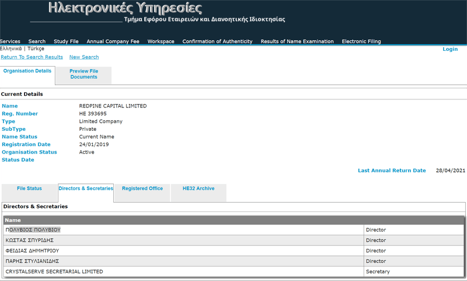The width and height of the screenshot is (467, 281).
Task: Open Electronic Filing menu item
Action: (361, 41)
